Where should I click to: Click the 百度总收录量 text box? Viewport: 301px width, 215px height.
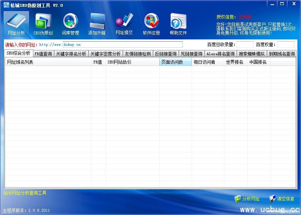(x=245, y=44)
